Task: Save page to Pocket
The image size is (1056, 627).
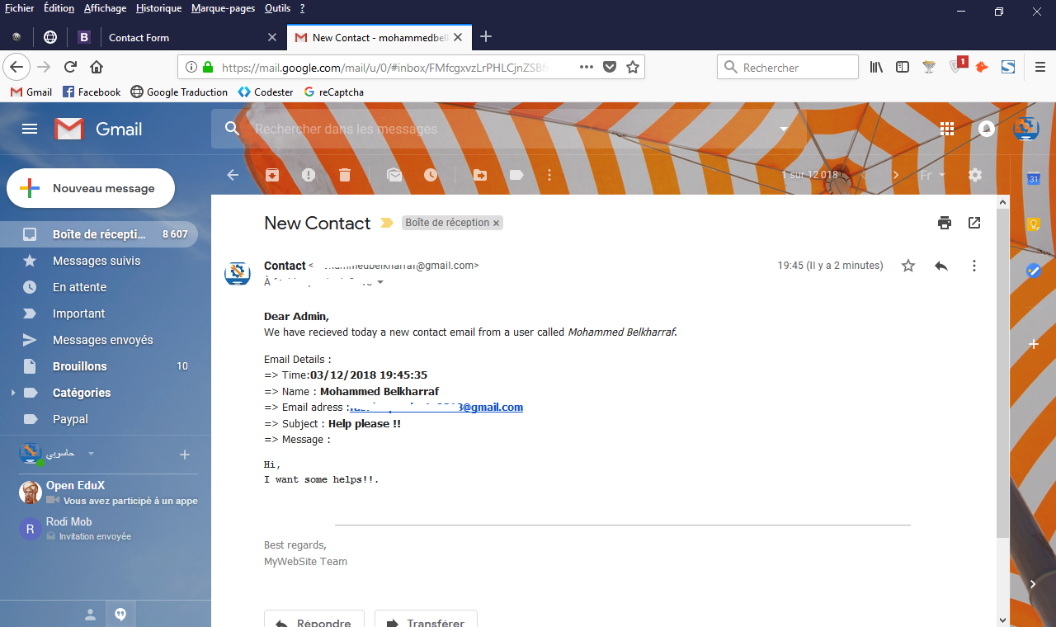Action: coord(610,68)
